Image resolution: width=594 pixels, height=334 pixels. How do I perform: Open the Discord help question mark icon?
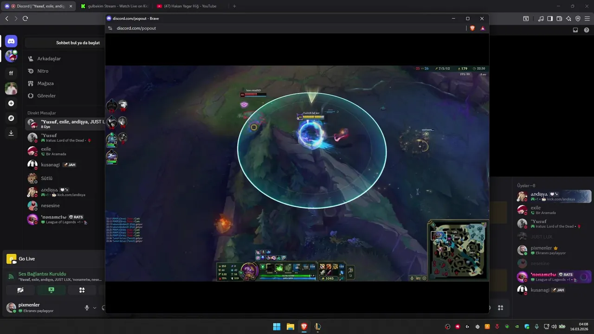[587, 30]
